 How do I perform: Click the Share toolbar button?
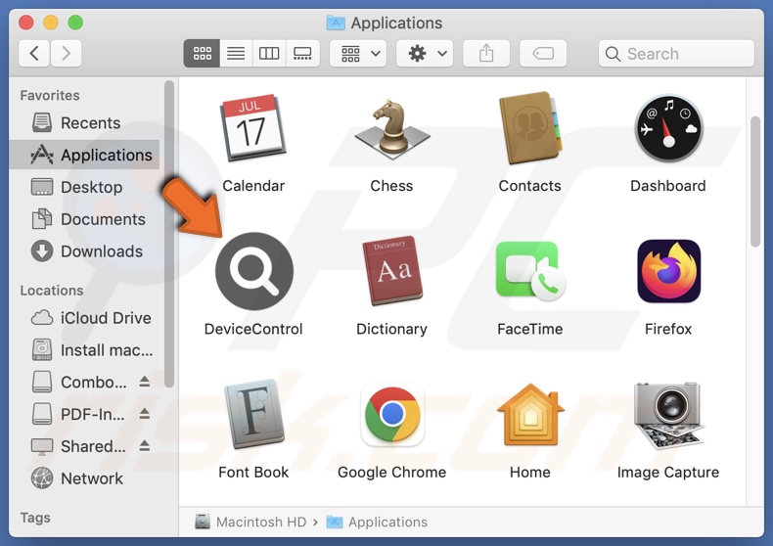pyautogui.click(x=486, y=53)
